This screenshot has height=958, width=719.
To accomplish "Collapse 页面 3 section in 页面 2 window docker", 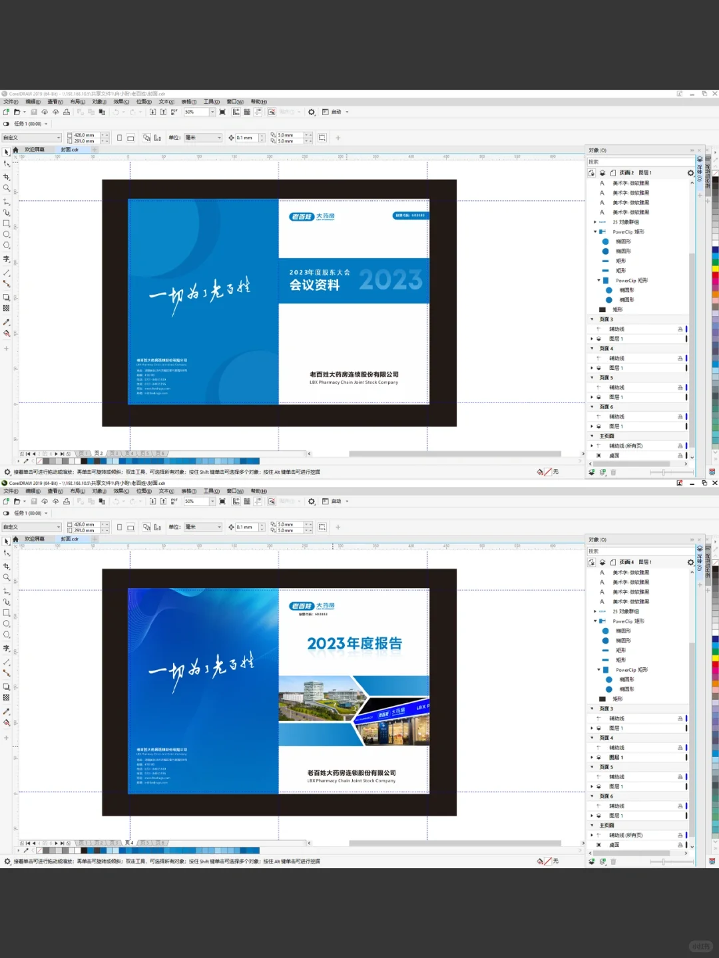I will 592,319.
